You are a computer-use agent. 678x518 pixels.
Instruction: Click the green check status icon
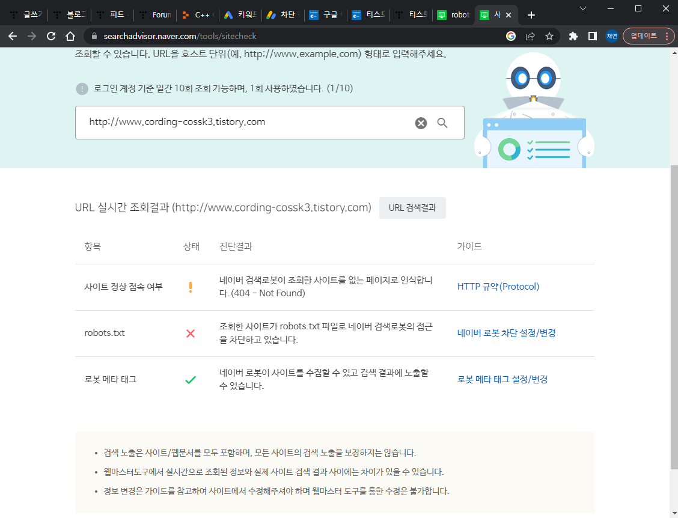191,380
